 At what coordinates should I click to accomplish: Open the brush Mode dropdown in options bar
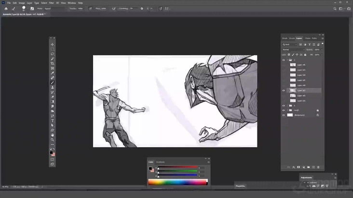[x=51, y=9]
